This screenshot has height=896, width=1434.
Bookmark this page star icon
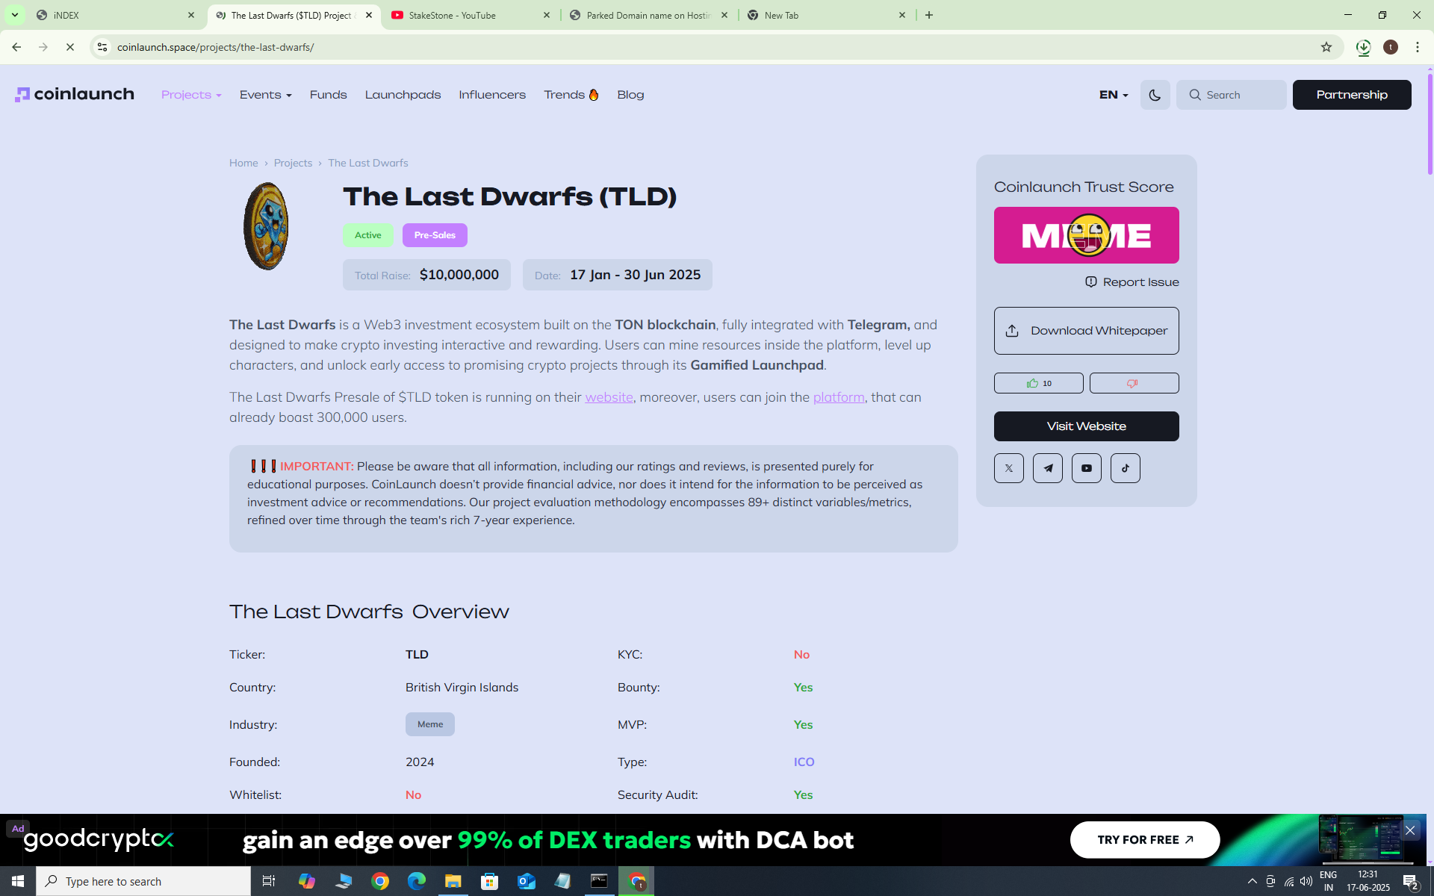1326,47
